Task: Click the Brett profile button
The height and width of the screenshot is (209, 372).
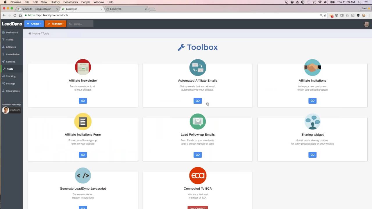Action: click(365, 8)
